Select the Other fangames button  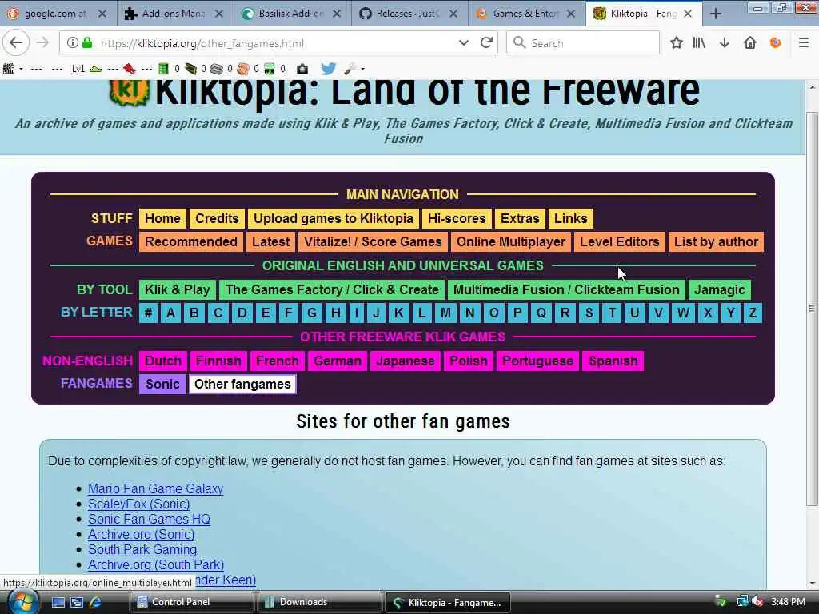pos(242,384)
